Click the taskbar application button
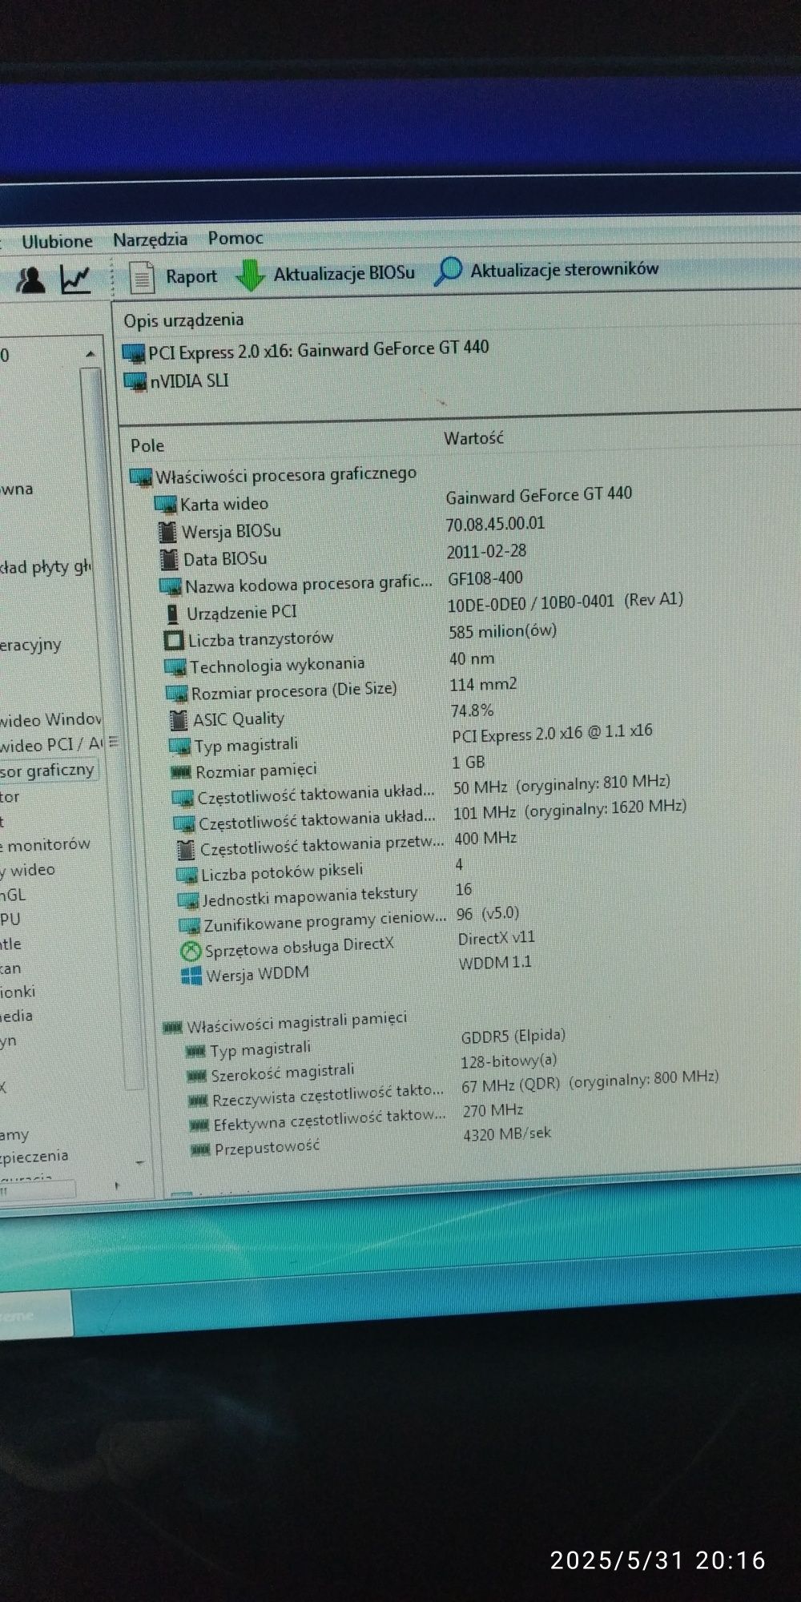The image size is (801, 1602). (x=36, y=1314)
